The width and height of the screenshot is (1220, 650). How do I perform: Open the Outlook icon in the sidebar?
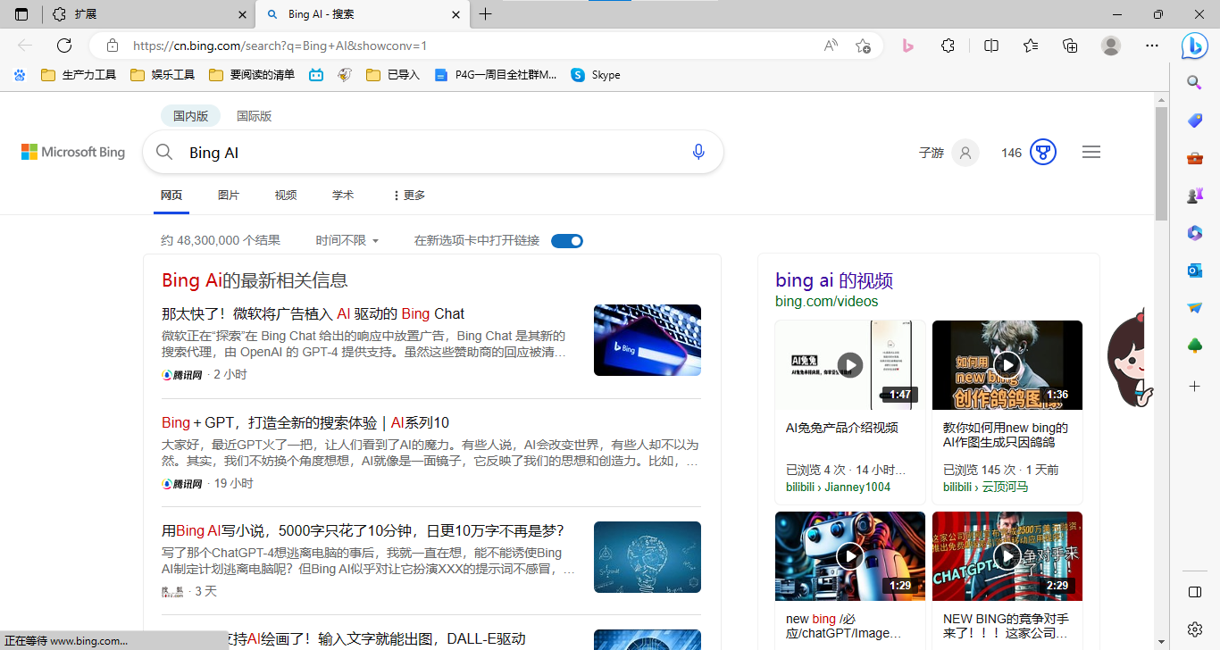point(1194,270)
